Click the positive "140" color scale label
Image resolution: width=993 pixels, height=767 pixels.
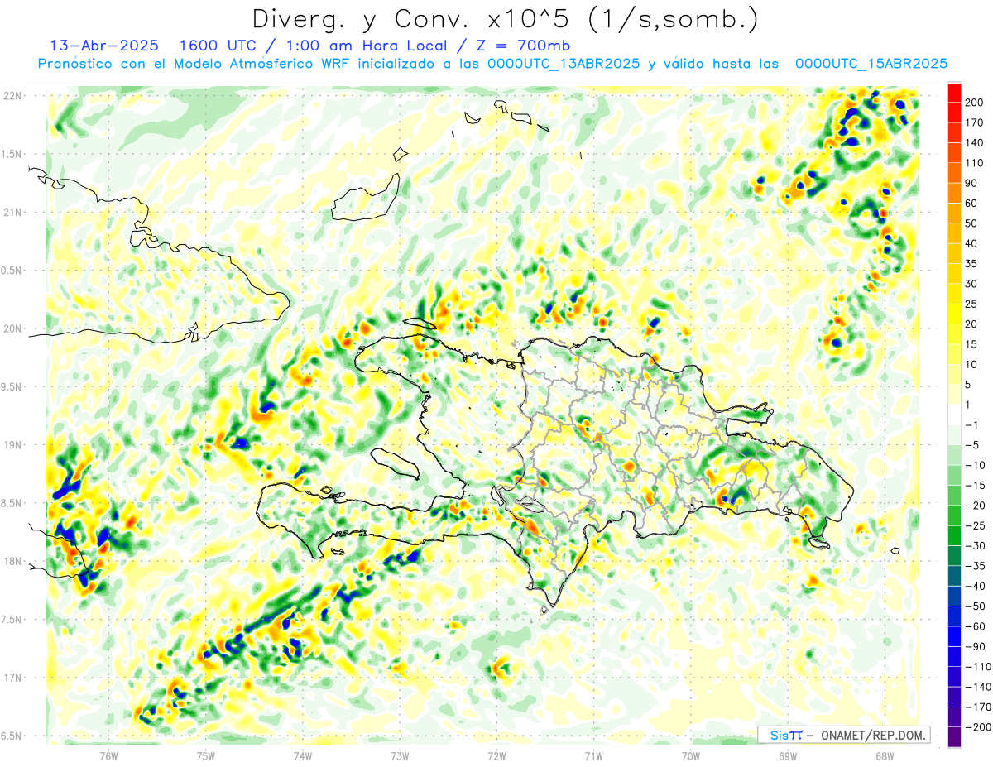tap(975, 143)
